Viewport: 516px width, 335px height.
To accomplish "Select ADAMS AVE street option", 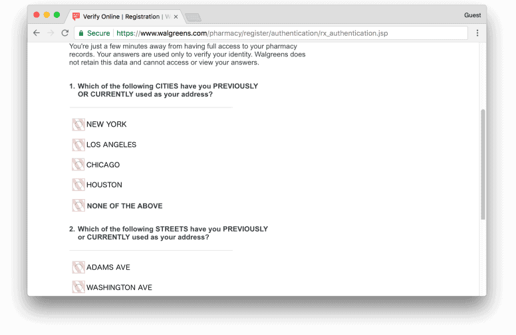I will pyautogui.click(x=78, y=267).
